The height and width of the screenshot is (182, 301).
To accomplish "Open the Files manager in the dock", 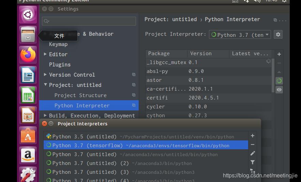I will pos(28,35).
